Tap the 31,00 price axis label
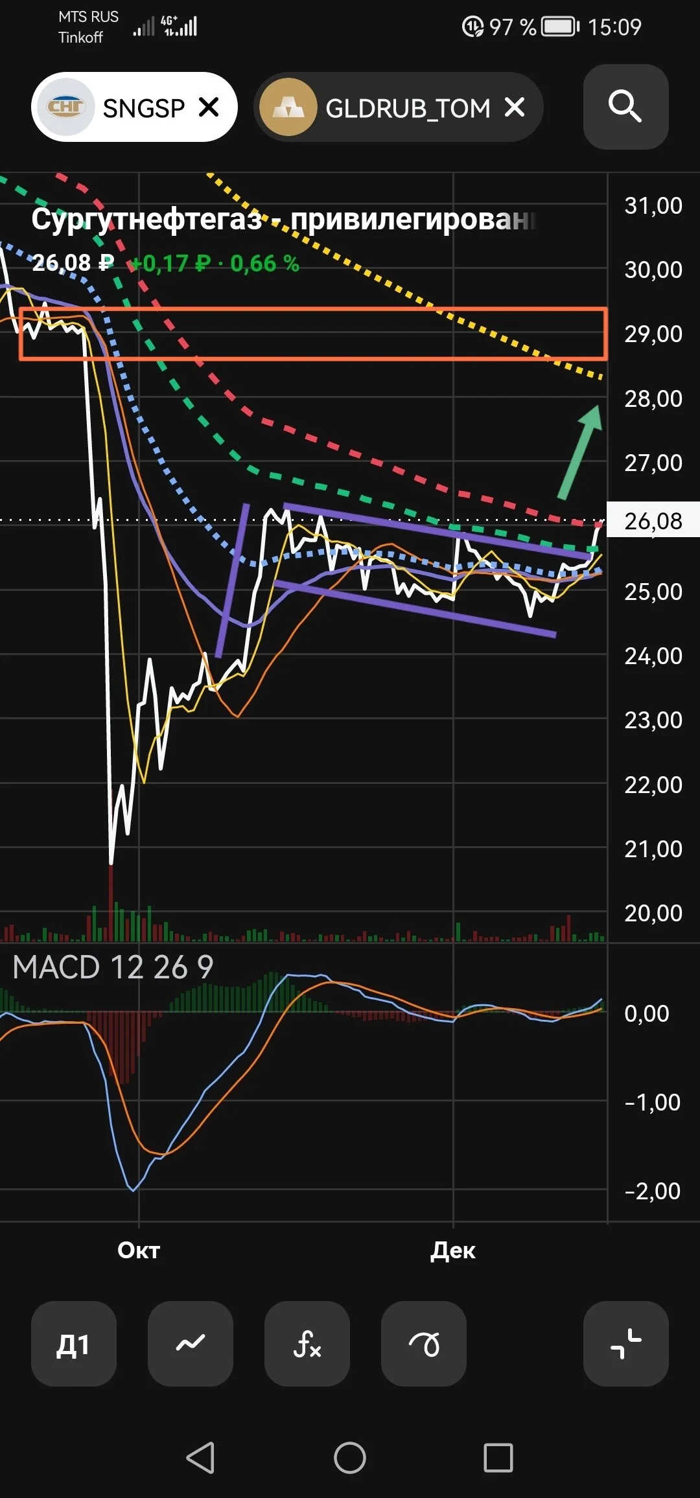Viewport: 700px width, 1498px height. pyautogui.click(x=653, y=205)
